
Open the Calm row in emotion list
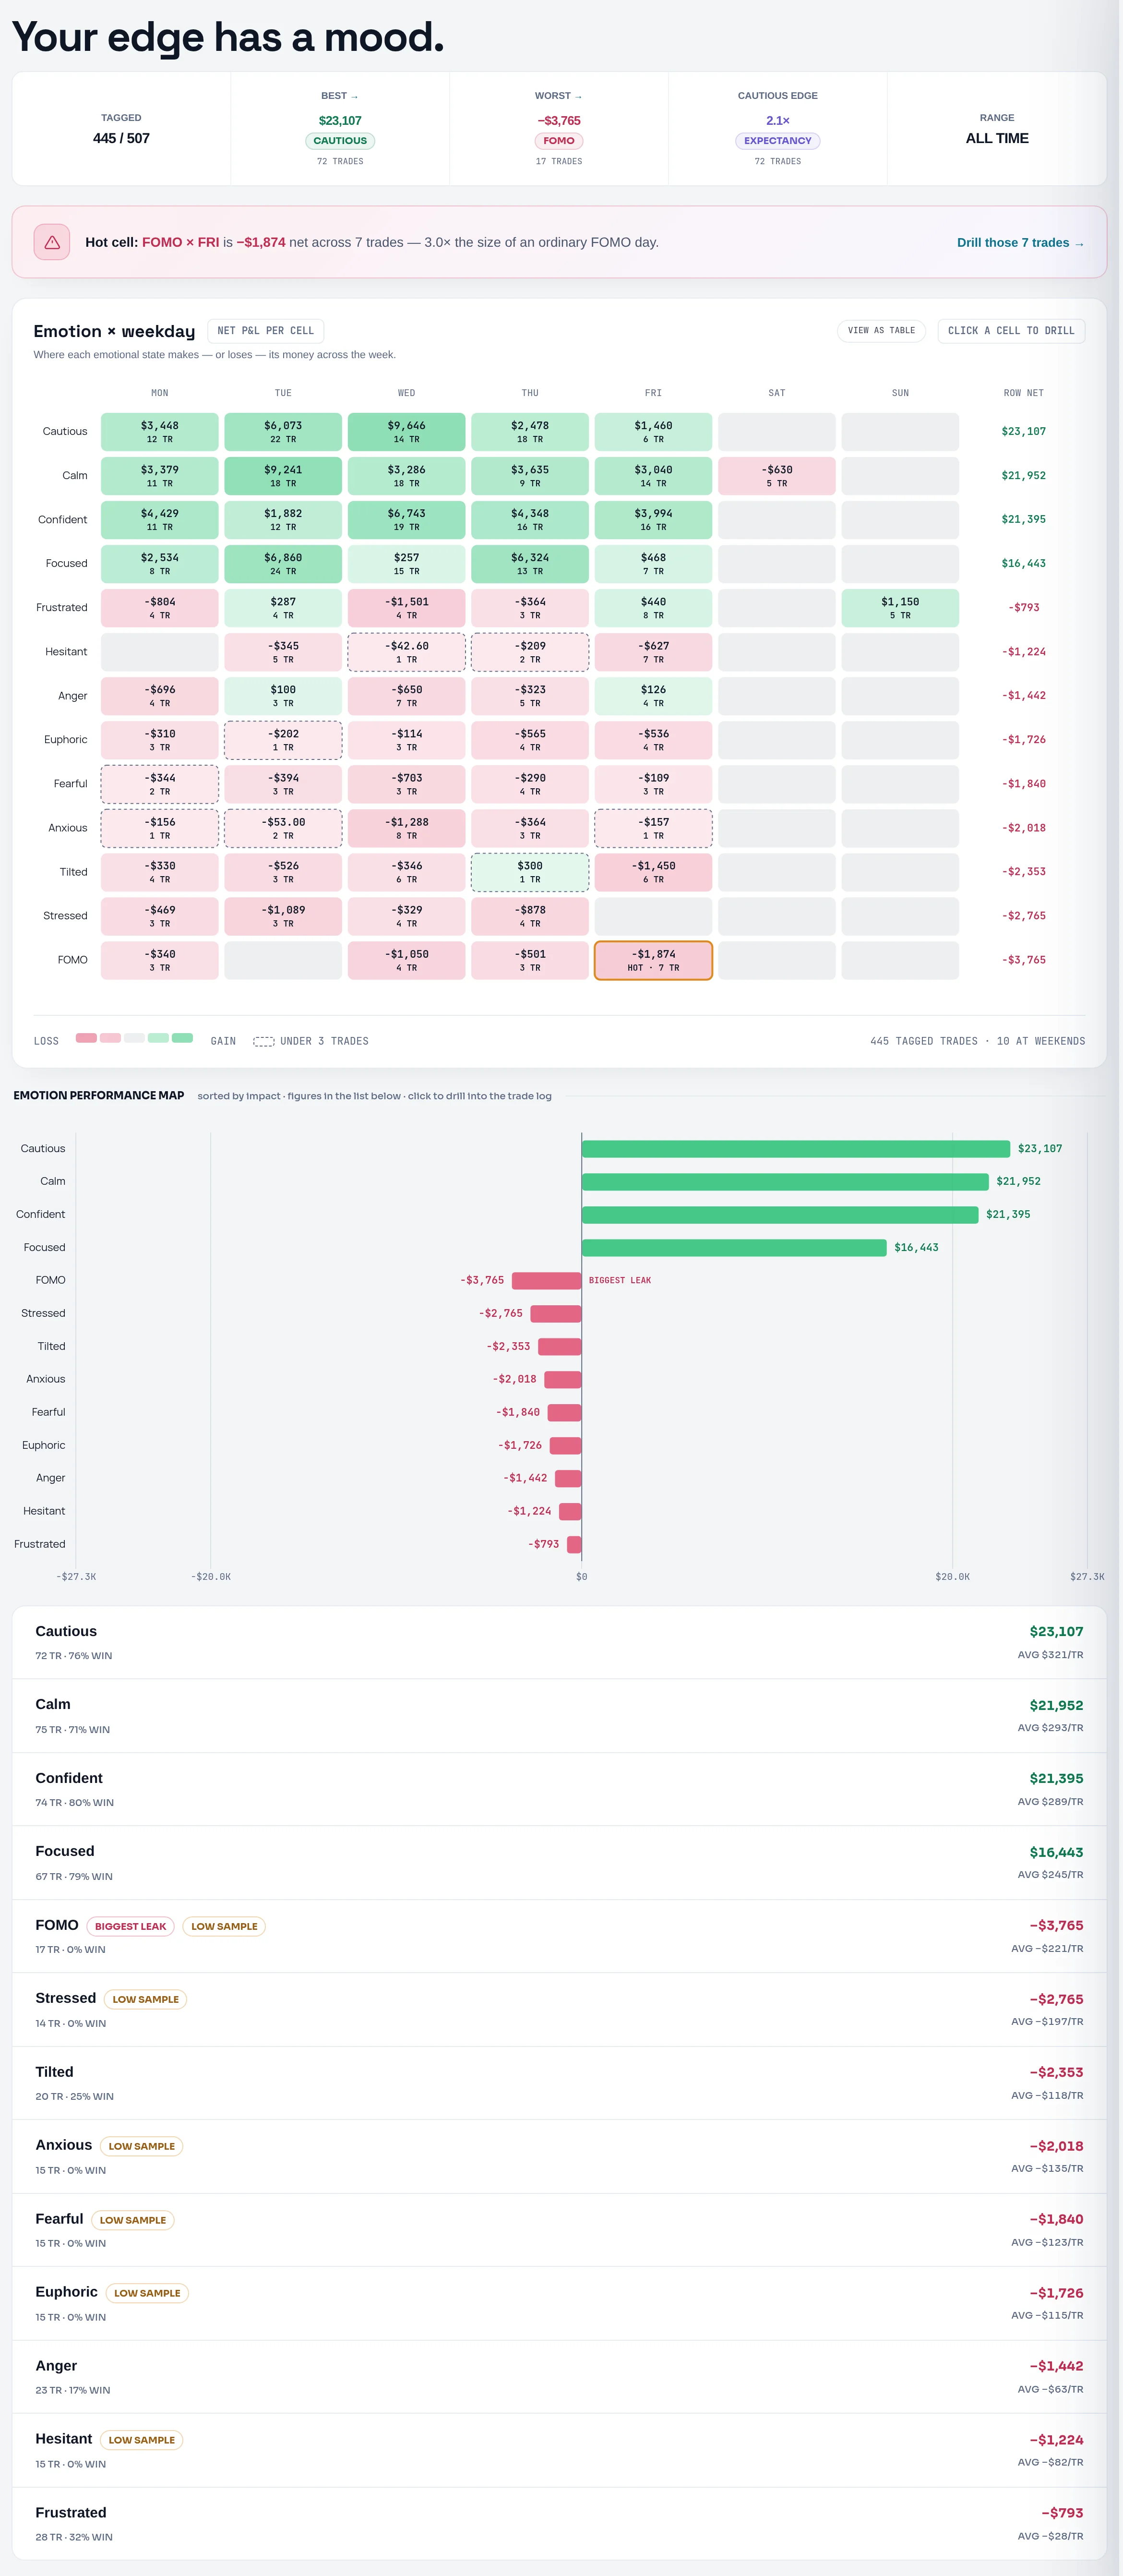[x=559, y=1716]
